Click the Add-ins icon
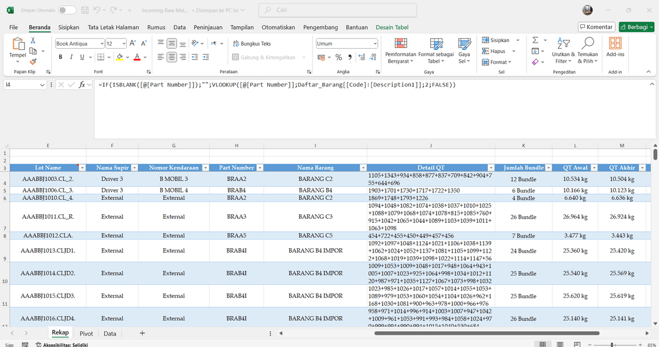Screen dimensions: 659x347 point(615,47)
